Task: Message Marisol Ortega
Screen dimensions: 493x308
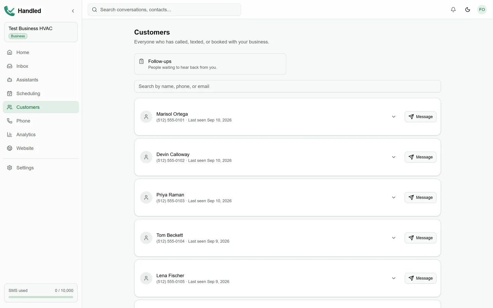Action: 420,117
